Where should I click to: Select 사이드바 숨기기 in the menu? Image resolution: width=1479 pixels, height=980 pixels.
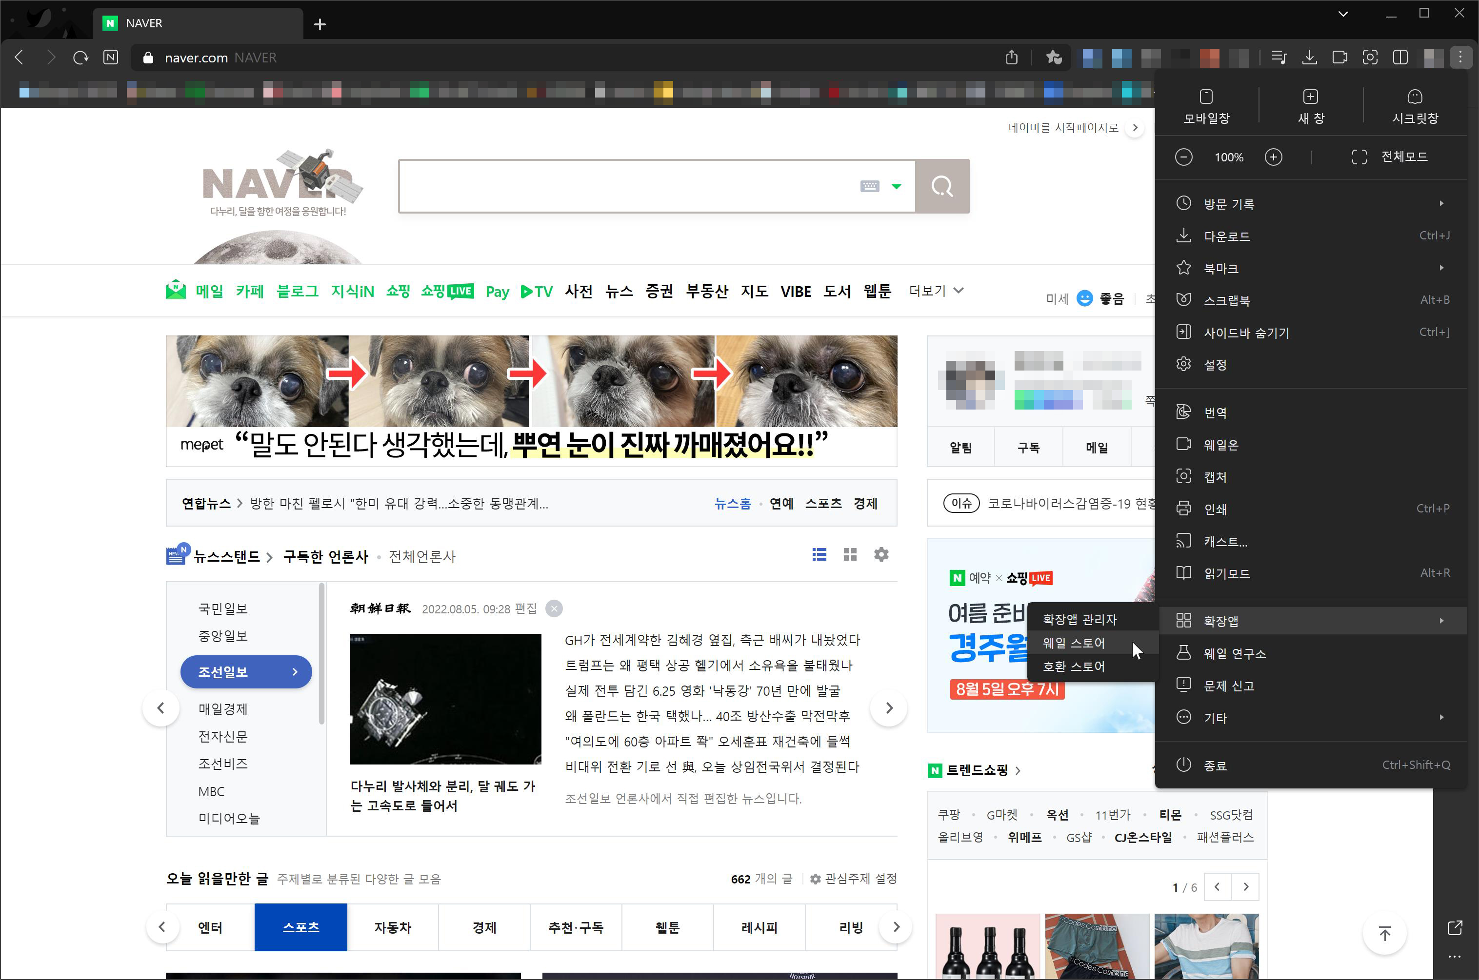coord(1312,333)
